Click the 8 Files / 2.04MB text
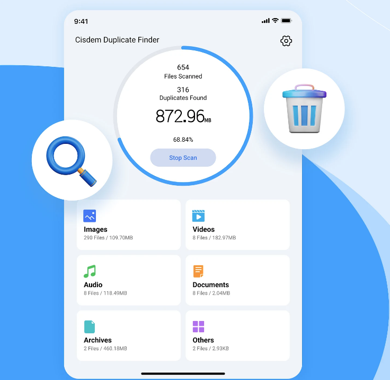Viewport: 390px width, 380px height. click(x=211, y=293)
